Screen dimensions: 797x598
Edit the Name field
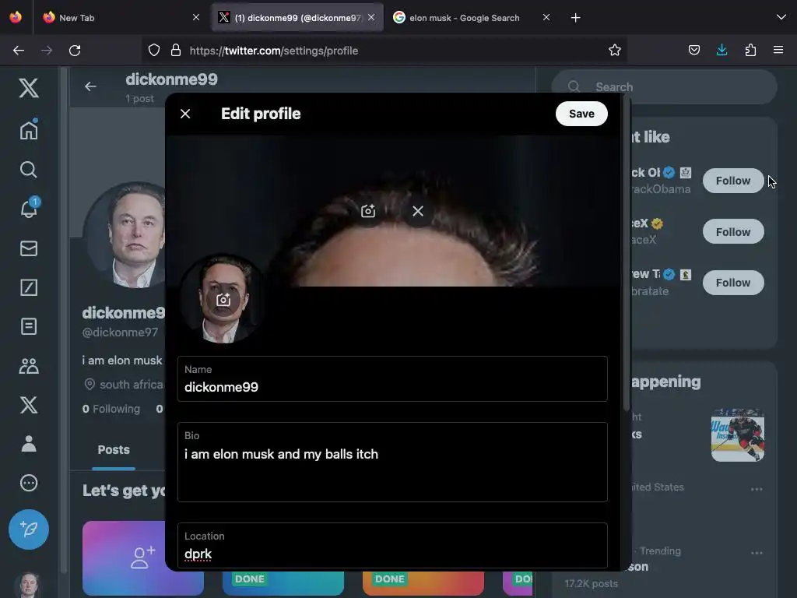click(x=392, y=379)
